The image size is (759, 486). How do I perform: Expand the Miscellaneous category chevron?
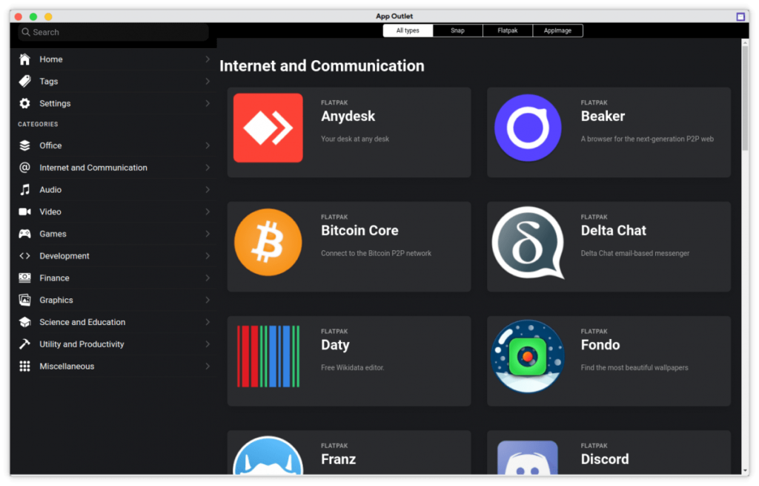coord(208,367)
